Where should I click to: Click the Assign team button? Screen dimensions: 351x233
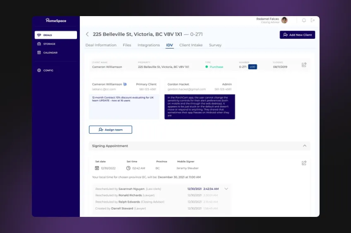click(x=111, y=130)
